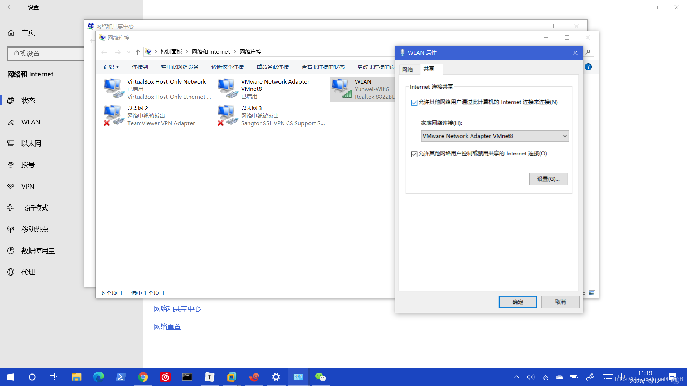Select the Sangfor SSL VPN adapter (以太网 3) icon
The height and width of the screenshot is (386, 687).
click(x=227, y=115)
